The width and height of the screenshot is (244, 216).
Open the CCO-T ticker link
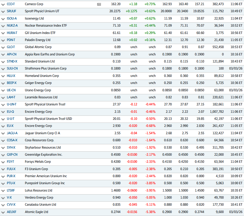pos(11,4)
